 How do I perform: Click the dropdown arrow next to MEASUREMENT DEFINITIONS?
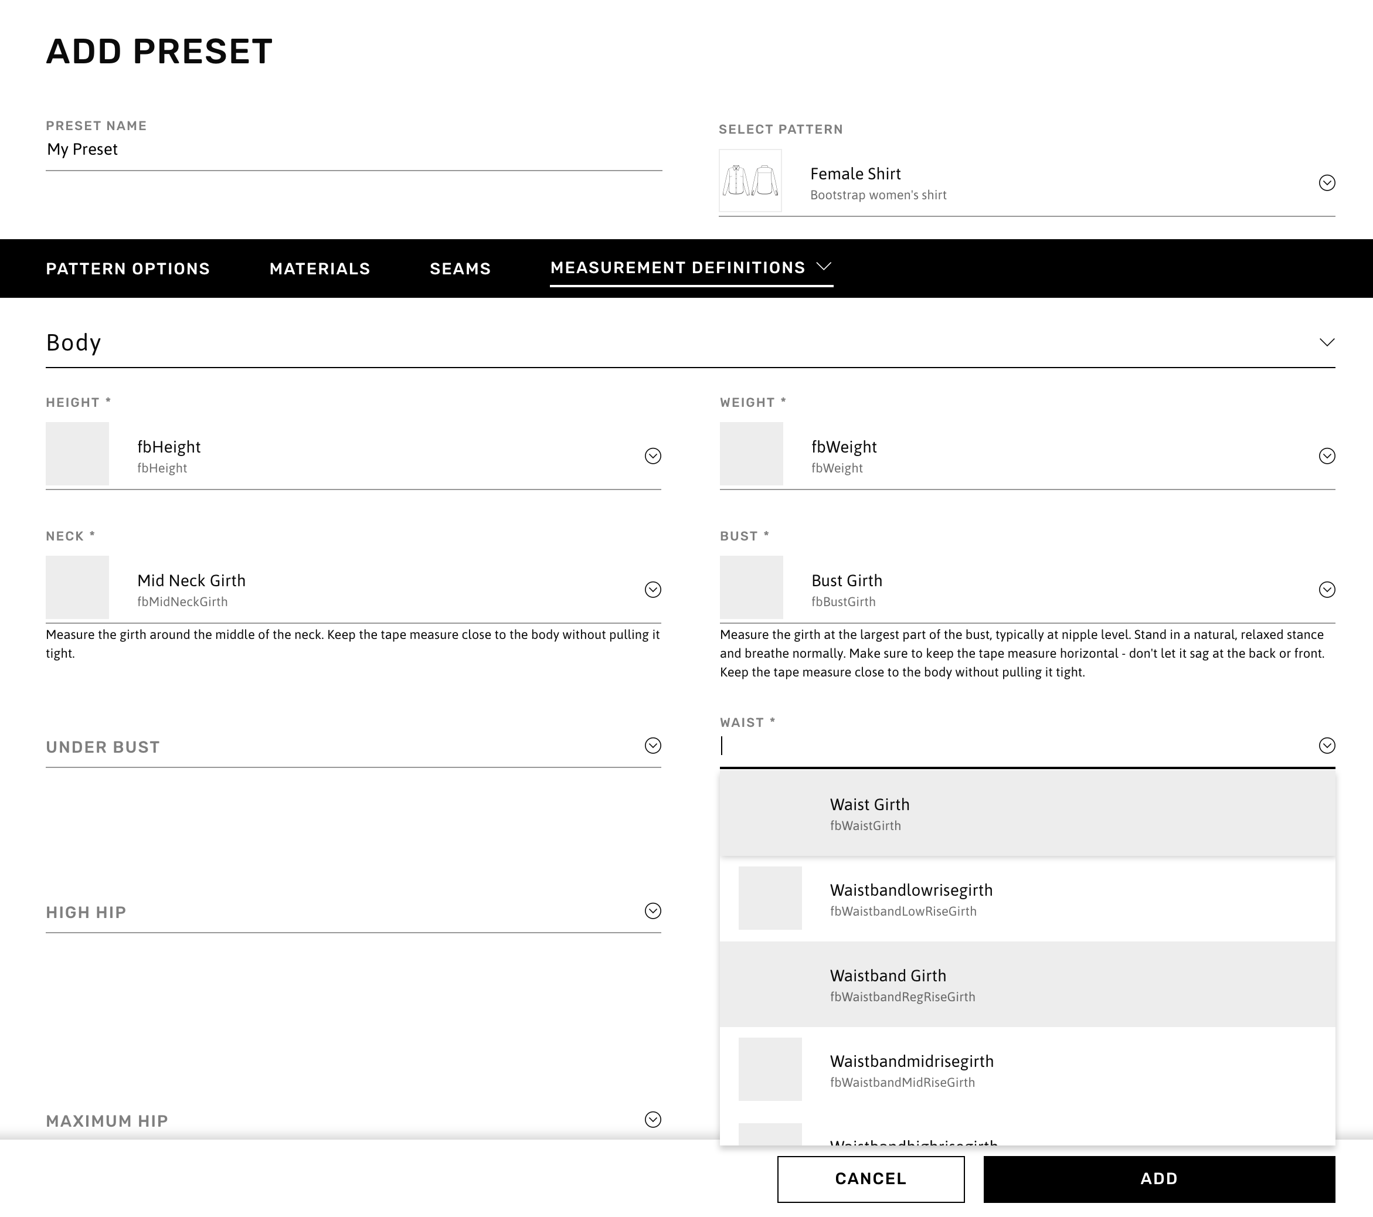825,267
